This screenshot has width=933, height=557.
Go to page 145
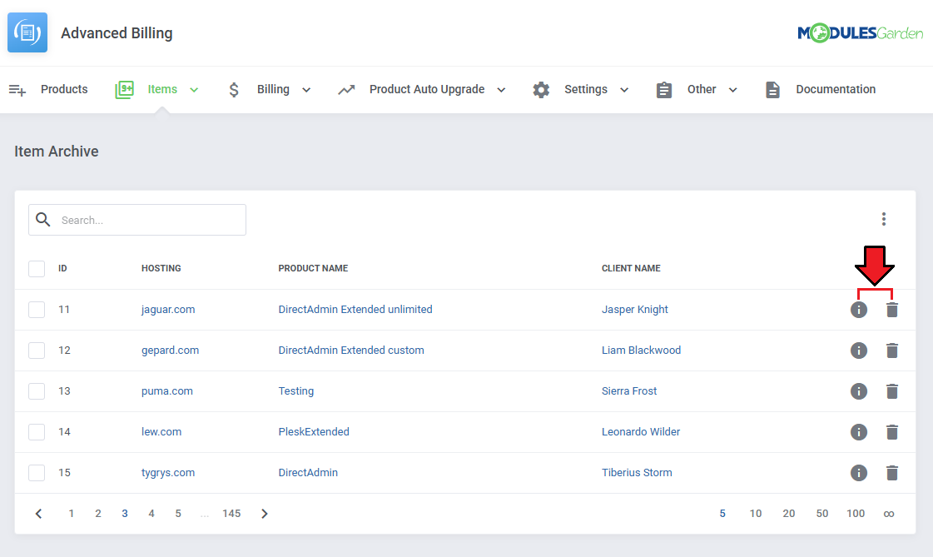pos(231,514)
